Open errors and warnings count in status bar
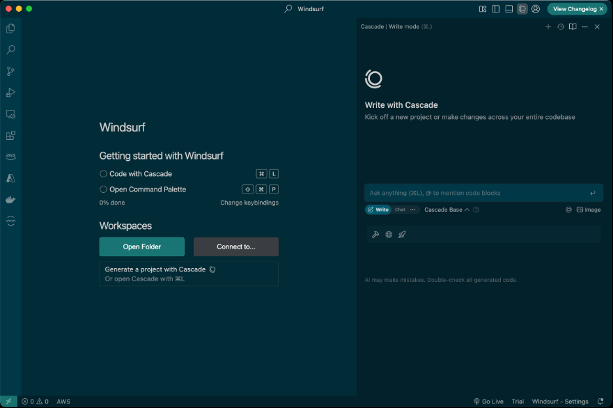The width and height of the screenshot is (613, 408). coord(35,401)
